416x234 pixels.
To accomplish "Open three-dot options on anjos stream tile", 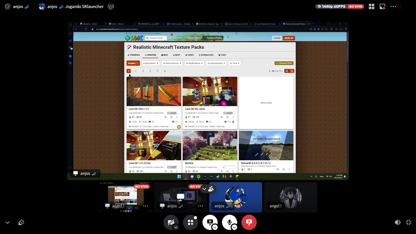I will pyautogui.click(x=201, y=206).
